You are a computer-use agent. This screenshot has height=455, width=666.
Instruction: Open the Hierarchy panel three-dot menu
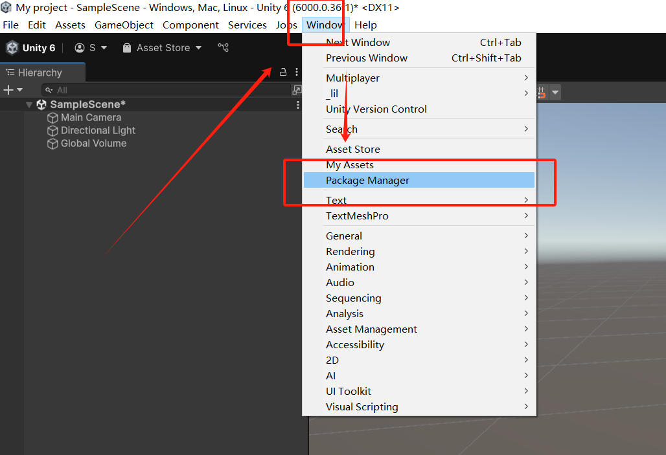(297, 72)
